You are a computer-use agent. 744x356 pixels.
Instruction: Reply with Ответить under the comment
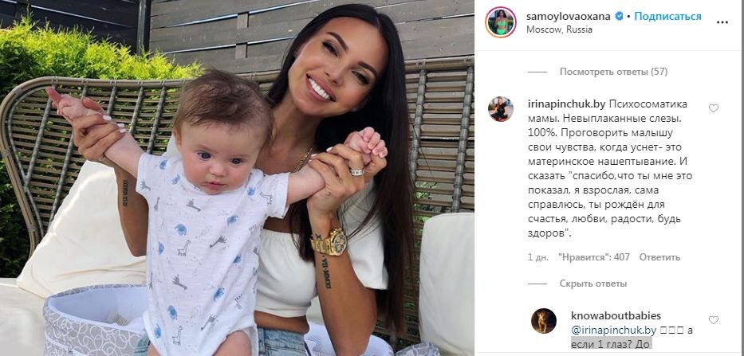659,257
